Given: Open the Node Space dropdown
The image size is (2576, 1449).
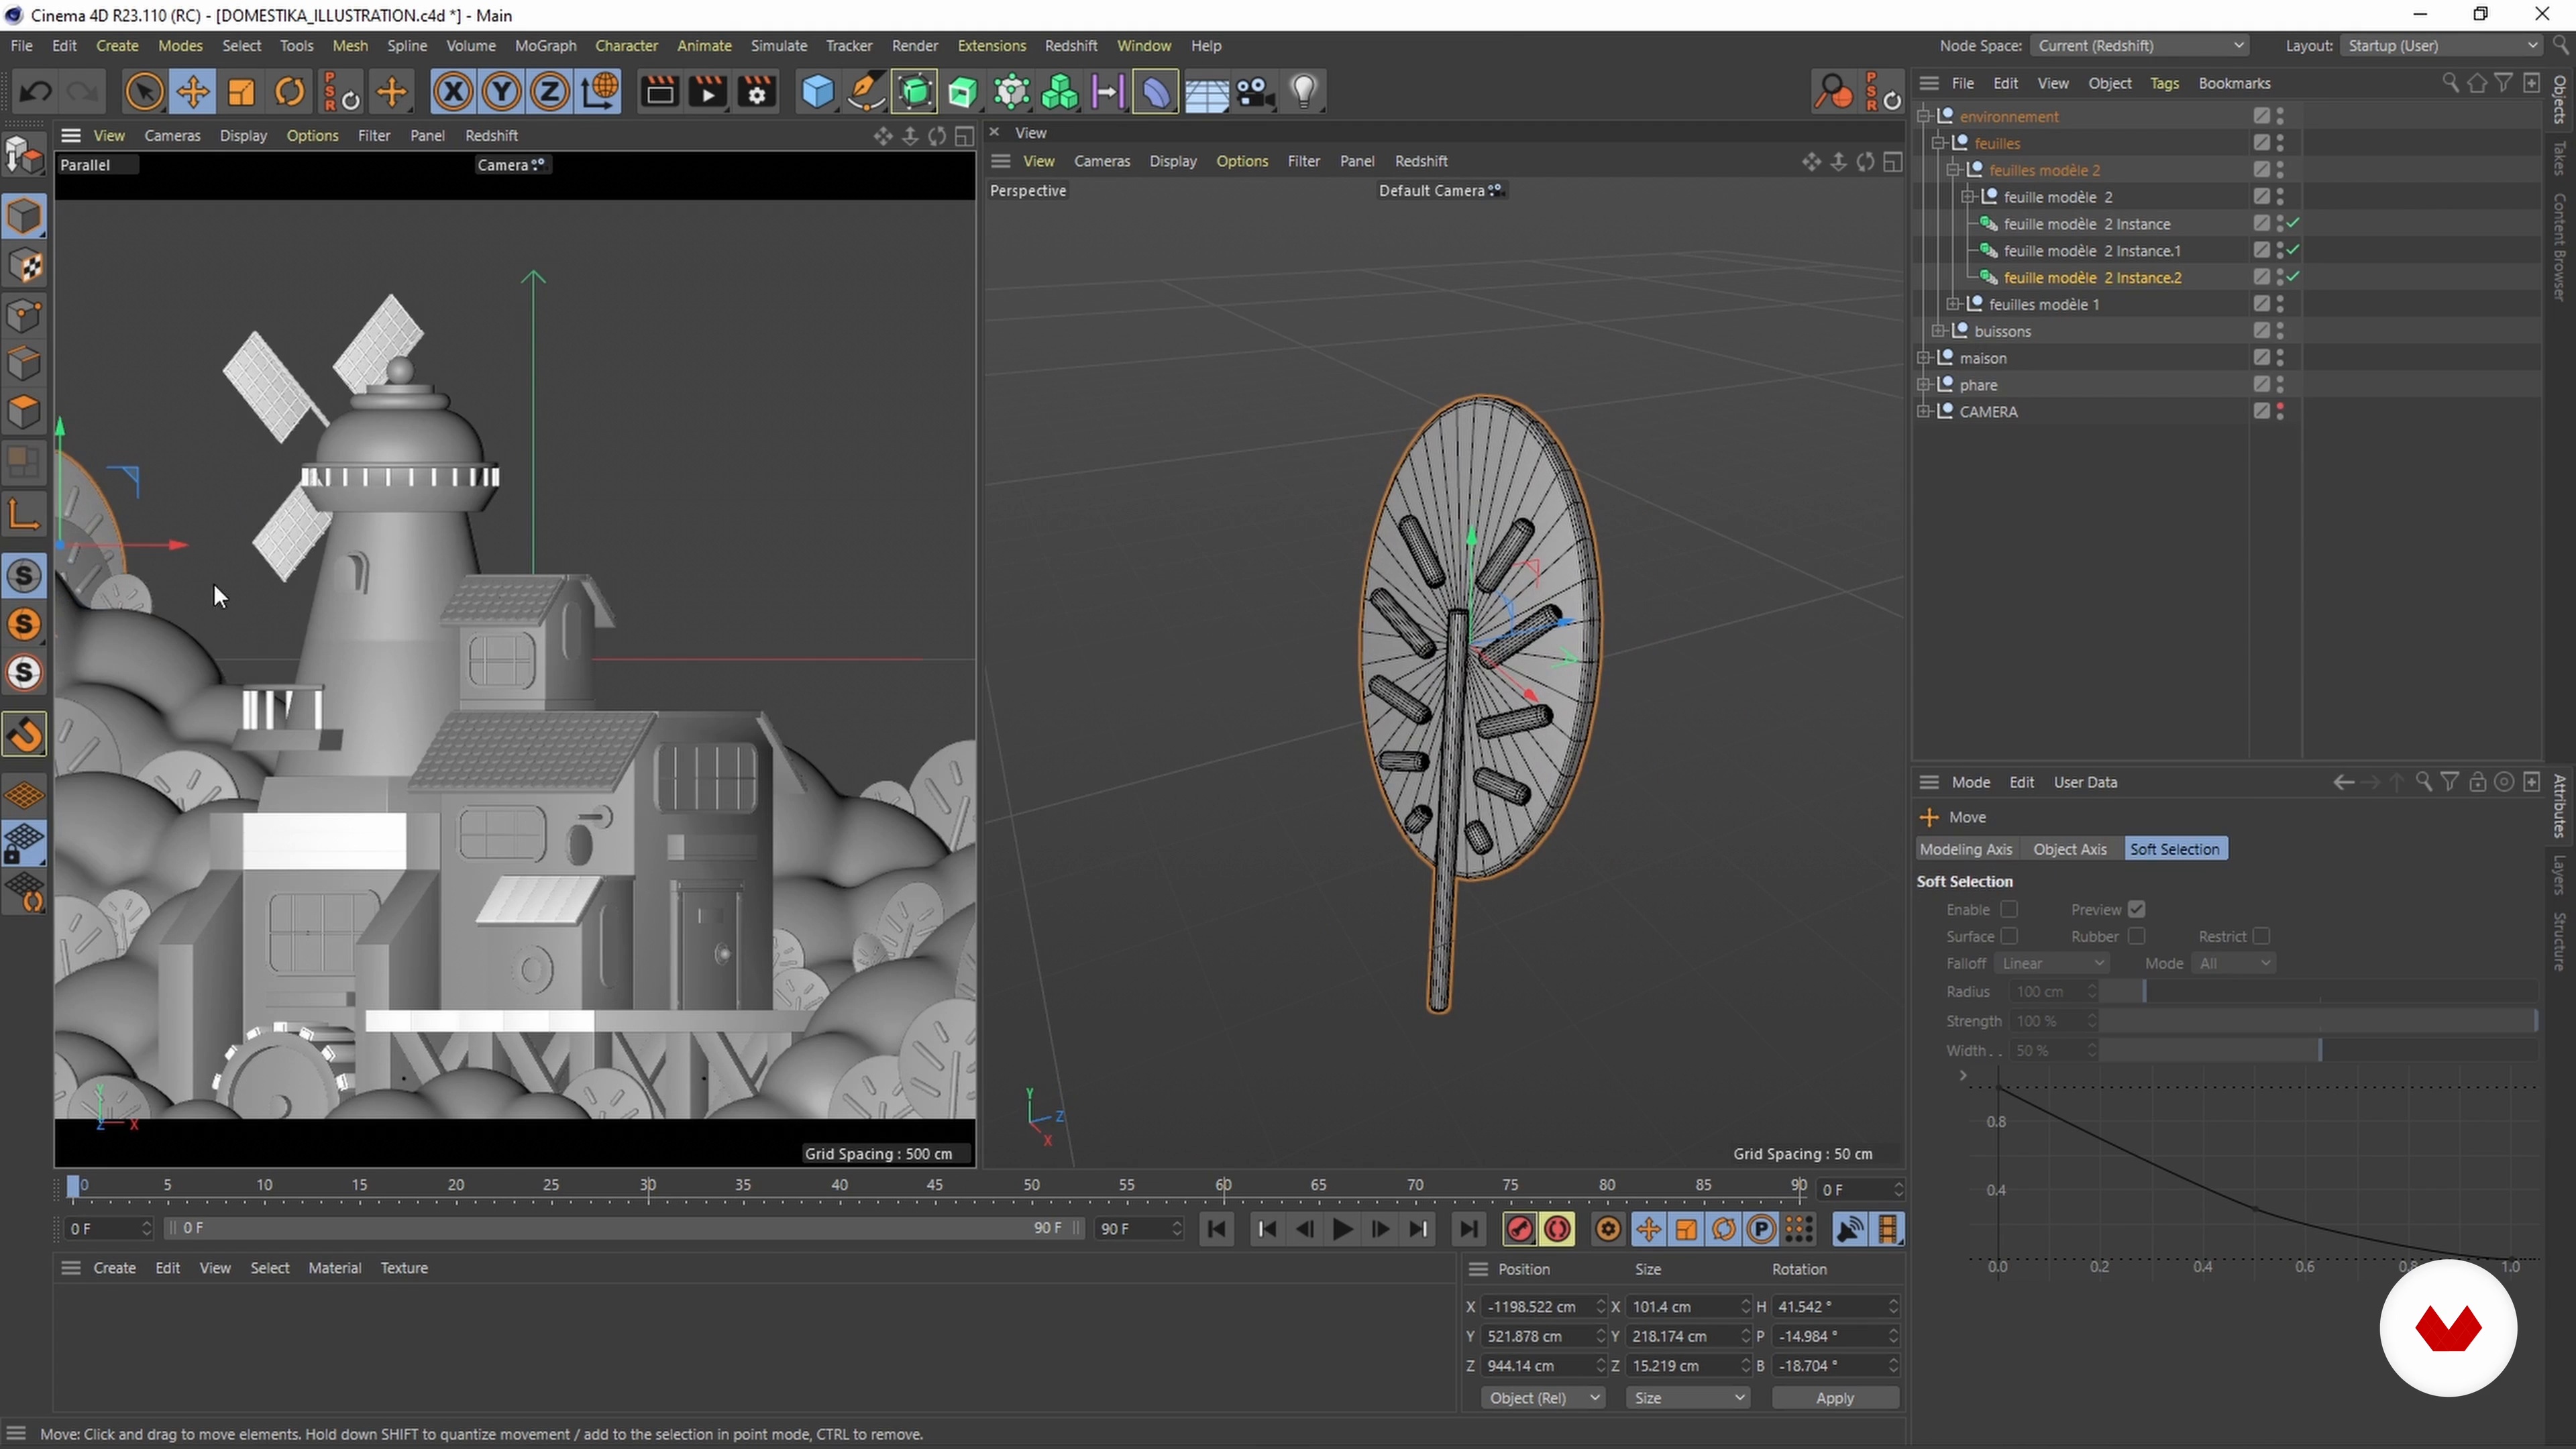Looking at the screenshot, I should tap(2140, 46).
